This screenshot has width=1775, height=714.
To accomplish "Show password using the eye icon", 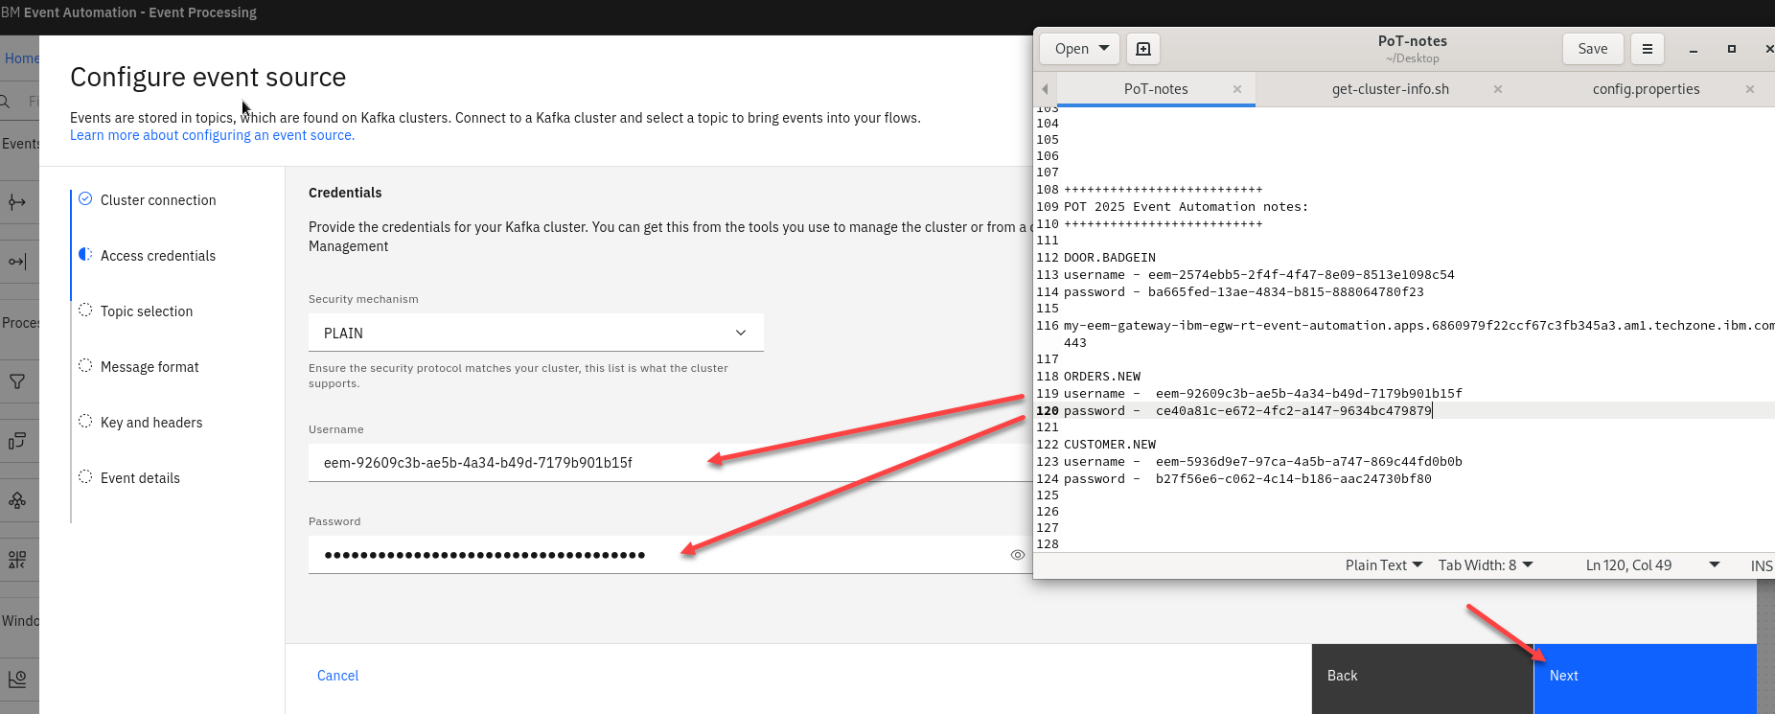I will (1017, 555).
